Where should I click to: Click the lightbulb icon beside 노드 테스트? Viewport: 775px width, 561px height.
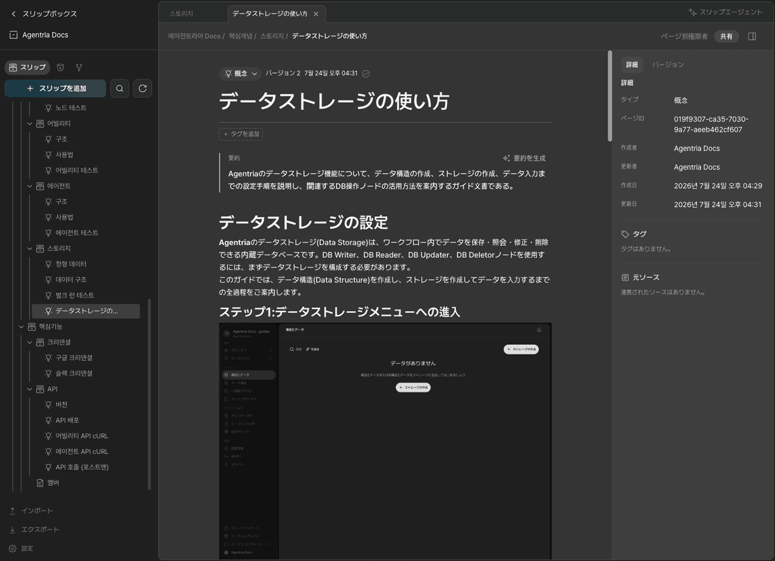pyautogui.click(x=48, y=108)
